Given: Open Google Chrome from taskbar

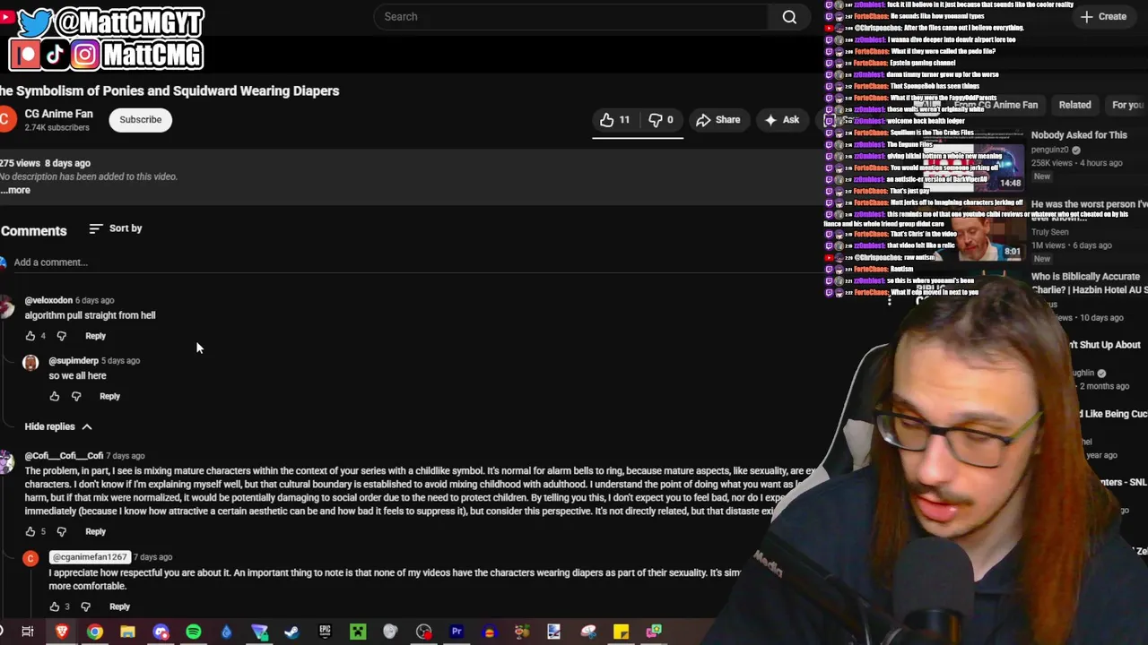Looking at the screenshot, I should 94,632.
